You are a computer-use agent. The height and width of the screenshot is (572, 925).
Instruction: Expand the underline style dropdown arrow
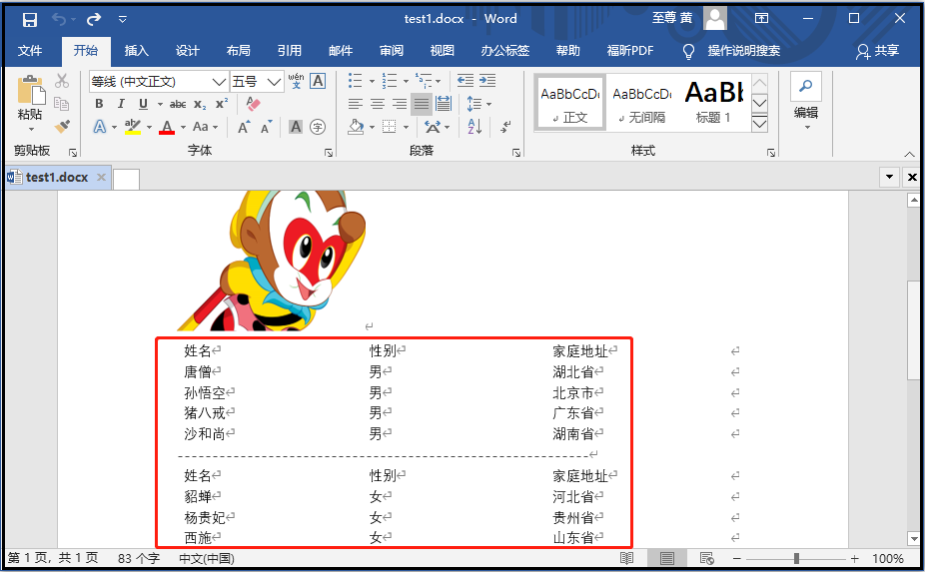(x=160, y=105)
